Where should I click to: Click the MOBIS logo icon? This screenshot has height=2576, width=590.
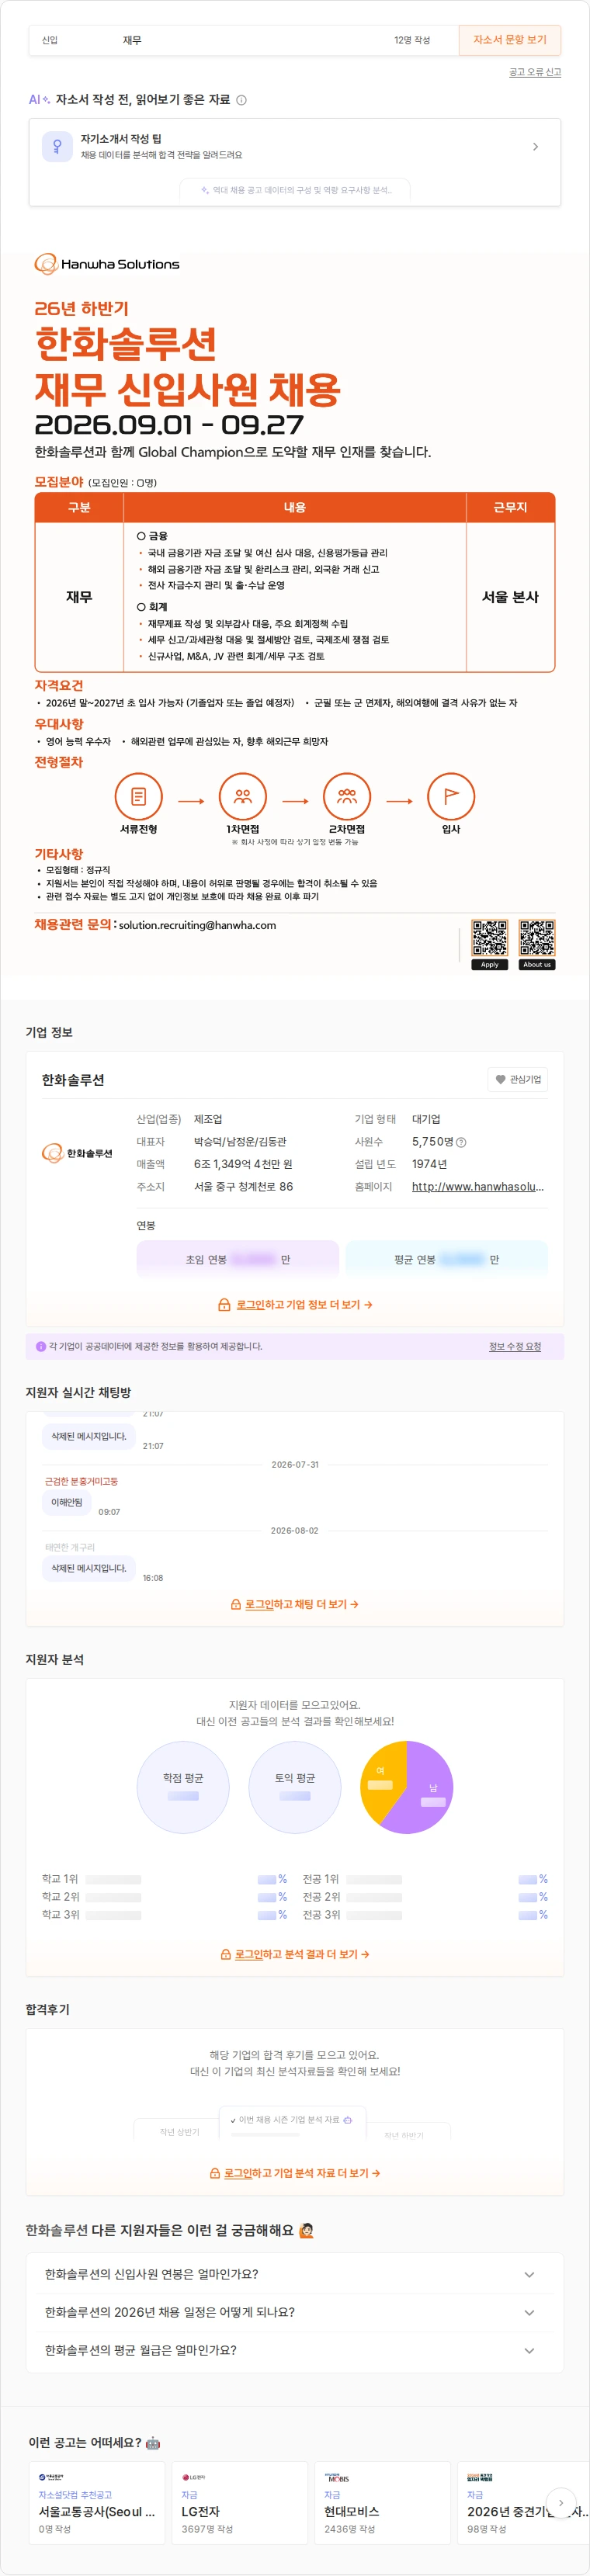[336, 2478]
